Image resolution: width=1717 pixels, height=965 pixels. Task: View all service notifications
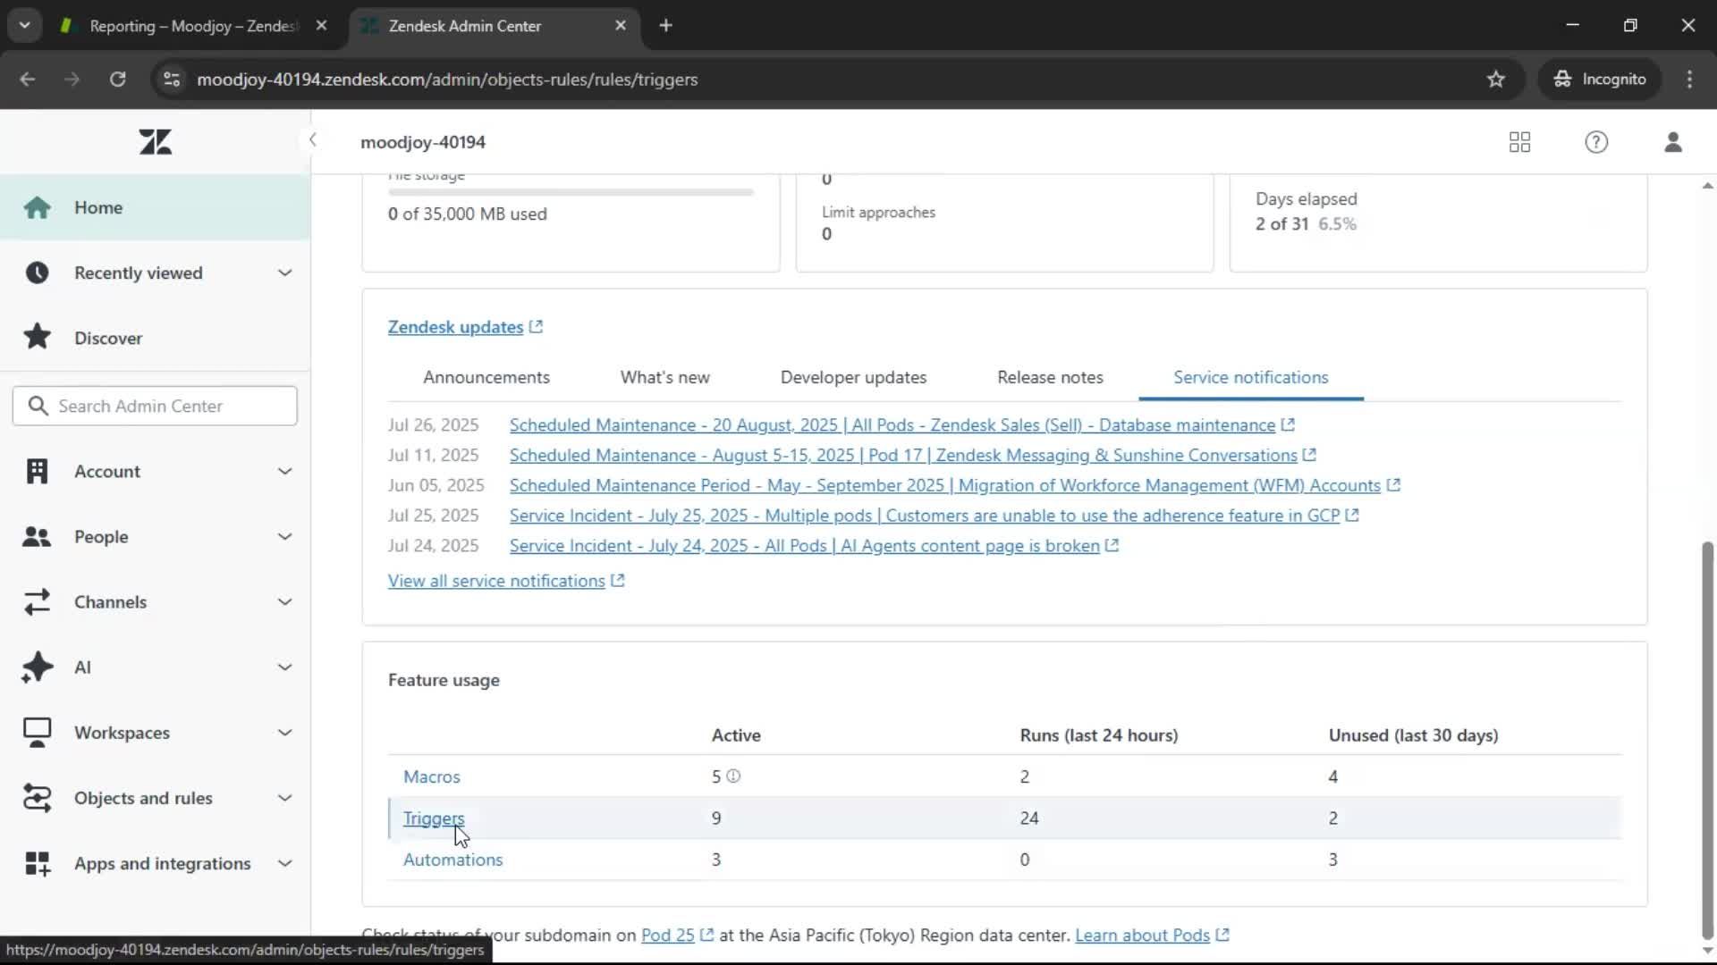click(496, 581)
